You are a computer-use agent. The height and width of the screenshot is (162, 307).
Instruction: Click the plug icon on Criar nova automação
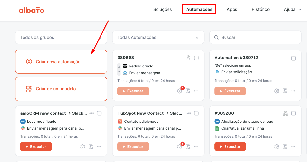29,62
